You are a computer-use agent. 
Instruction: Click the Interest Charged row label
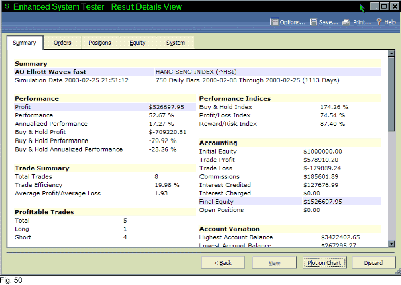coord(225,193)
